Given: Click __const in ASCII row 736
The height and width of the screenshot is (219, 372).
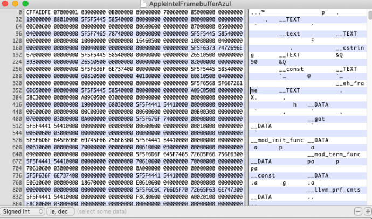Looking at the screenshot, I should 263,175.
